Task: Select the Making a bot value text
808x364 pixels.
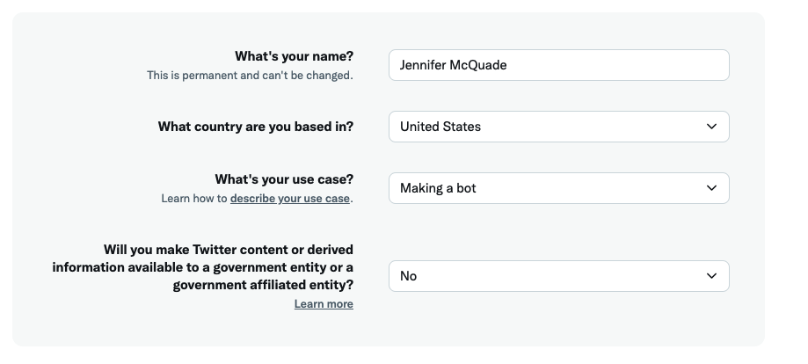Action: click(x=438, y=188)
